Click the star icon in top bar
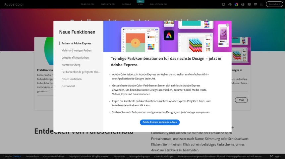 tap(223, 4)
